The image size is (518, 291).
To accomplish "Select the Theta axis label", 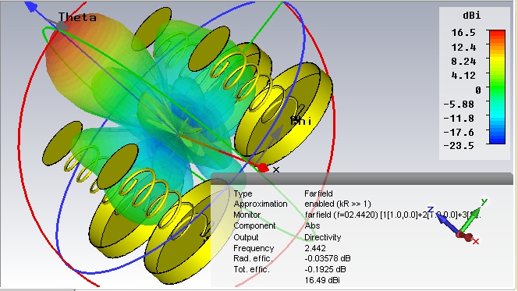I will pos(77,17).
